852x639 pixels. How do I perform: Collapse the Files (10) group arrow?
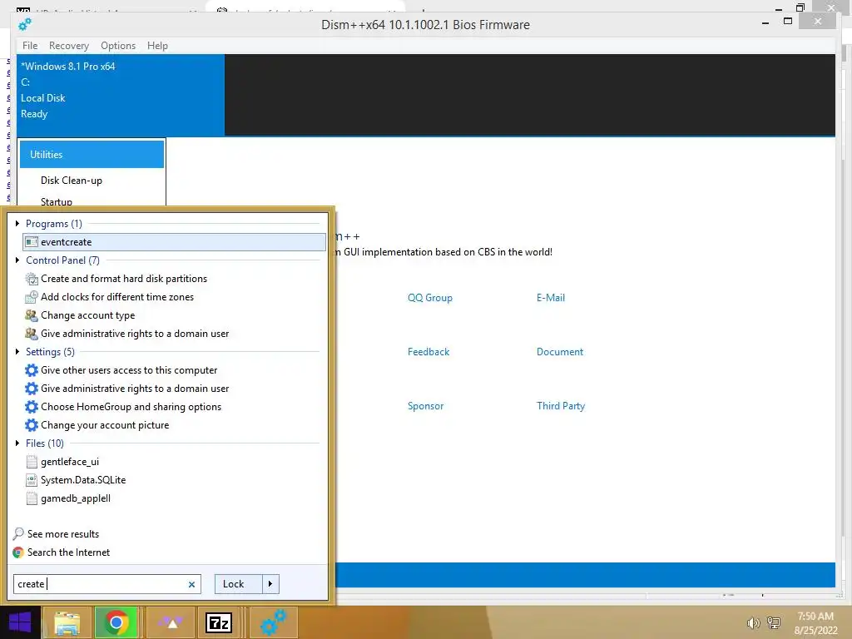point(17,443)
